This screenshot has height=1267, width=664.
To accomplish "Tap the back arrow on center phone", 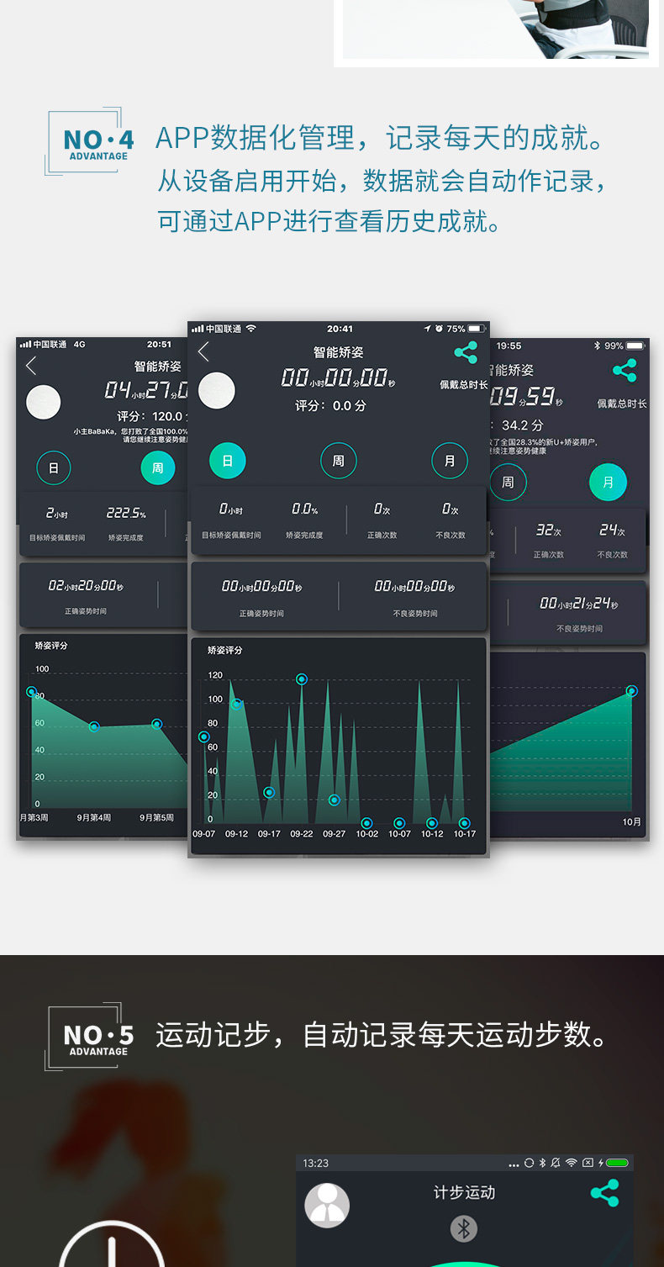I will 203,351.
